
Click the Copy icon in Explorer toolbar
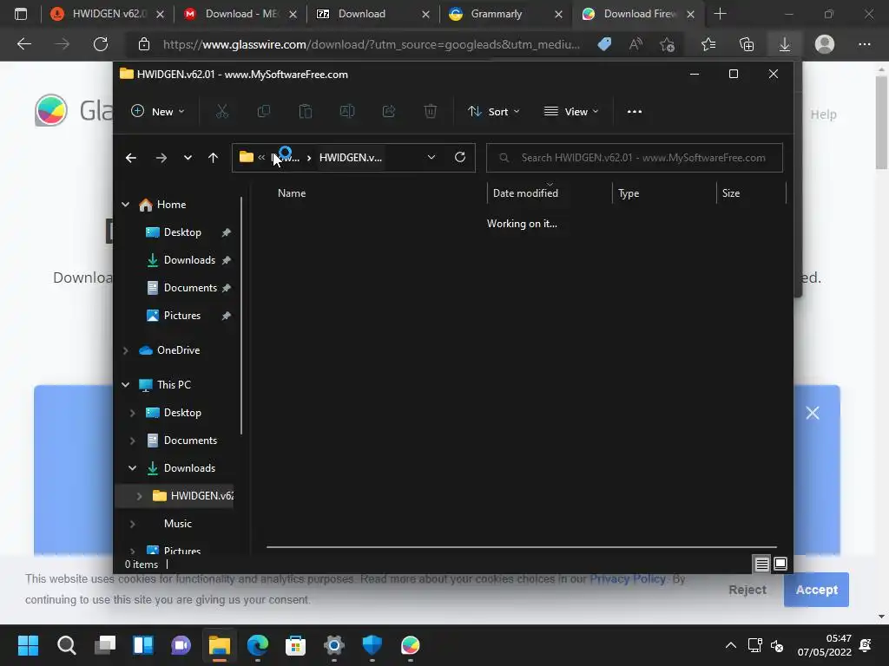pos(264,112)
